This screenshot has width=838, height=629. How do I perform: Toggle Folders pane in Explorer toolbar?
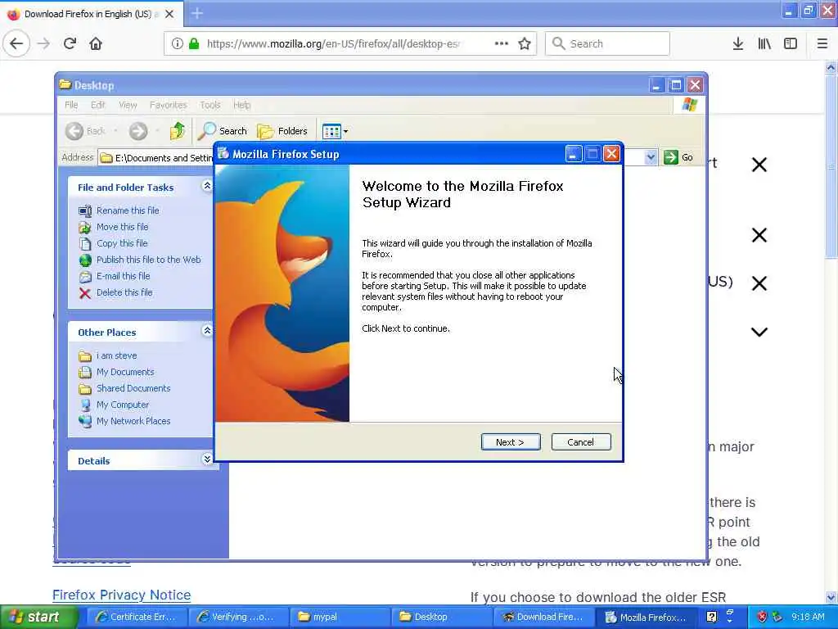tap(282, 131)
